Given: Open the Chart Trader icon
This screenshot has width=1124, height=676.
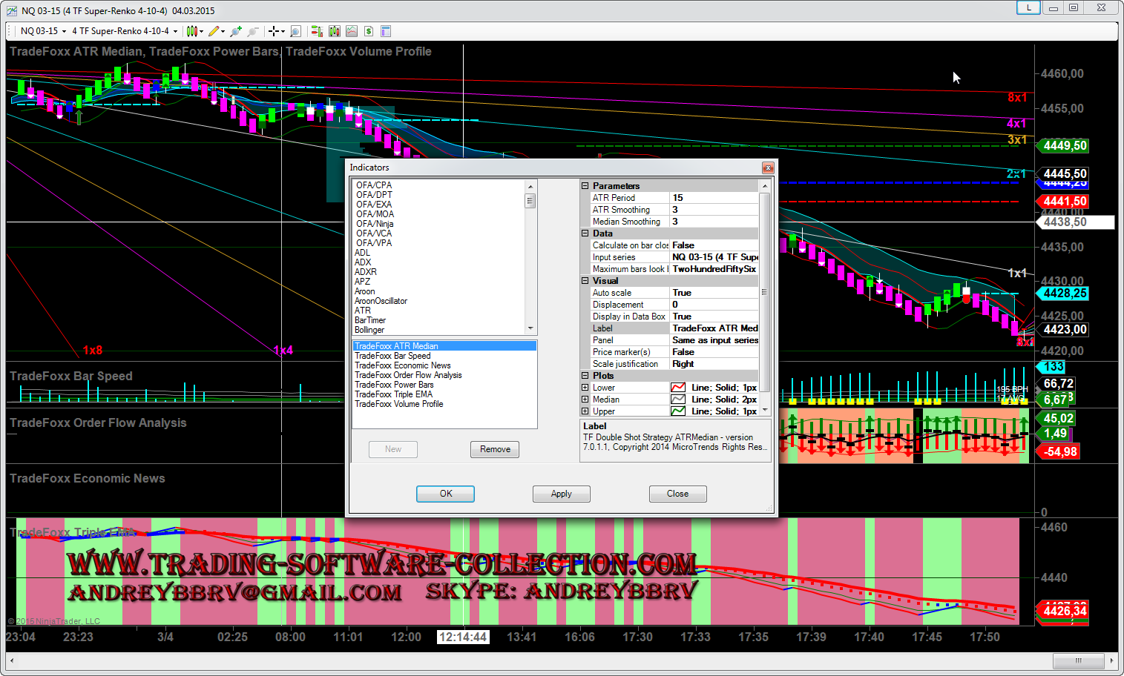Looking at the screenshot, I should click(317, 31).
